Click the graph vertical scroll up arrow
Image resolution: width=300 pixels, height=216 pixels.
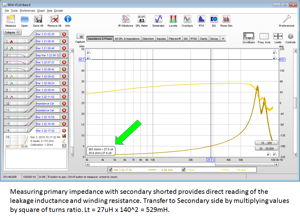pos(295,51)
